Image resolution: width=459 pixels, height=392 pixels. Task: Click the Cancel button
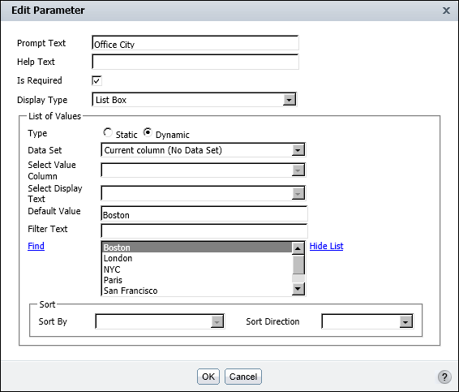coord(243,377)
